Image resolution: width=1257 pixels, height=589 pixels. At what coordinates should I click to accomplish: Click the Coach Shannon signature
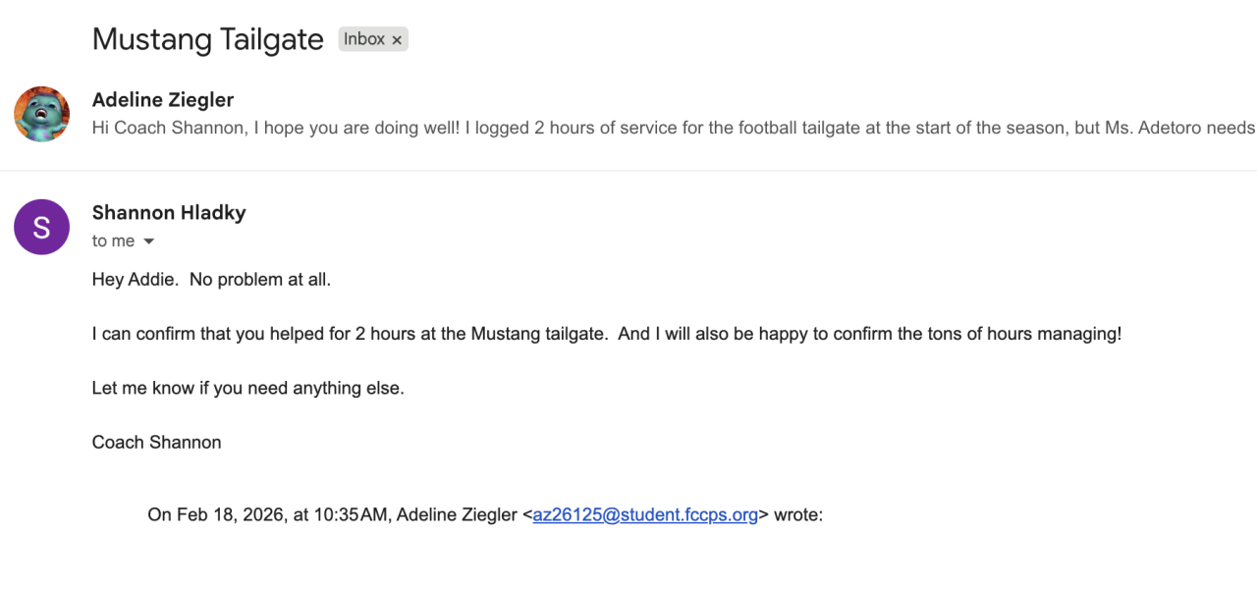pos(156,442)
